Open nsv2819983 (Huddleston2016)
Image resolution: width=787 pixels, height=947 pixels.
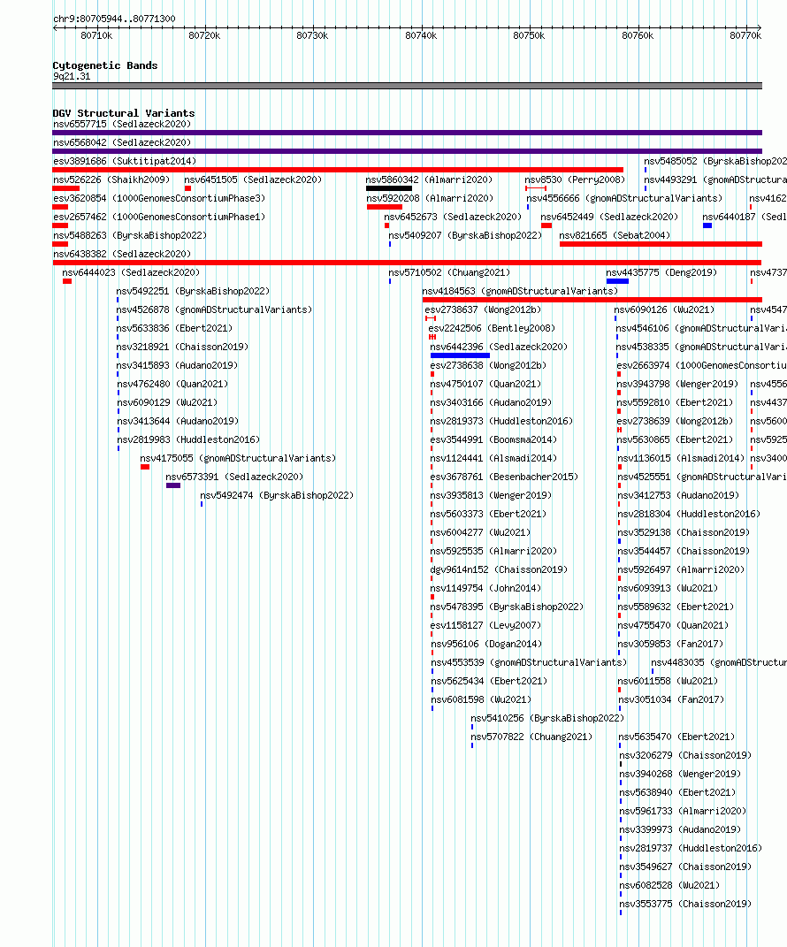[187, 439]
